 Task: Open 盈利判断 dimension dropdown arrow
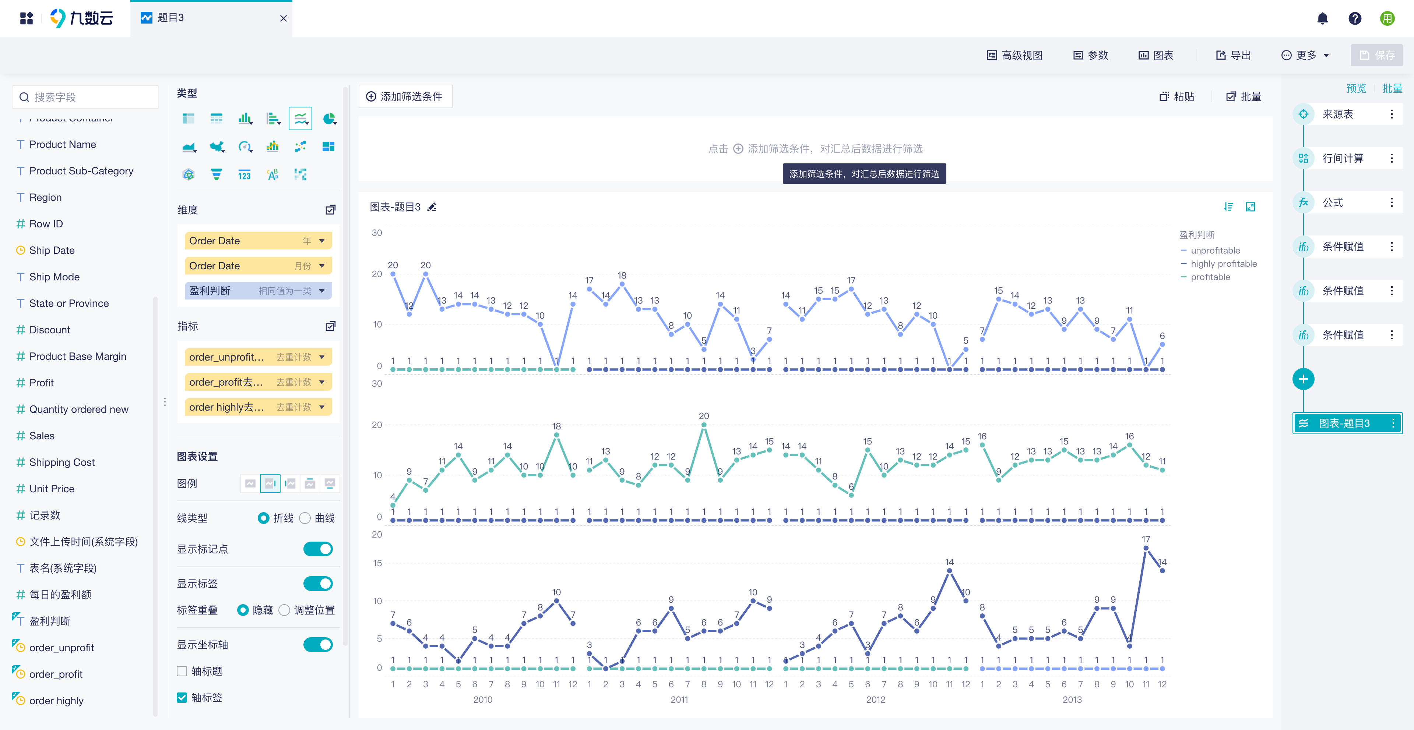[x=322, y=291]
